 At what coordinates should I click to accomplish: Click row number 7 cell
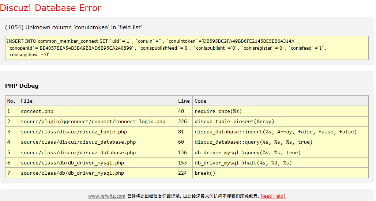(12, 173)
